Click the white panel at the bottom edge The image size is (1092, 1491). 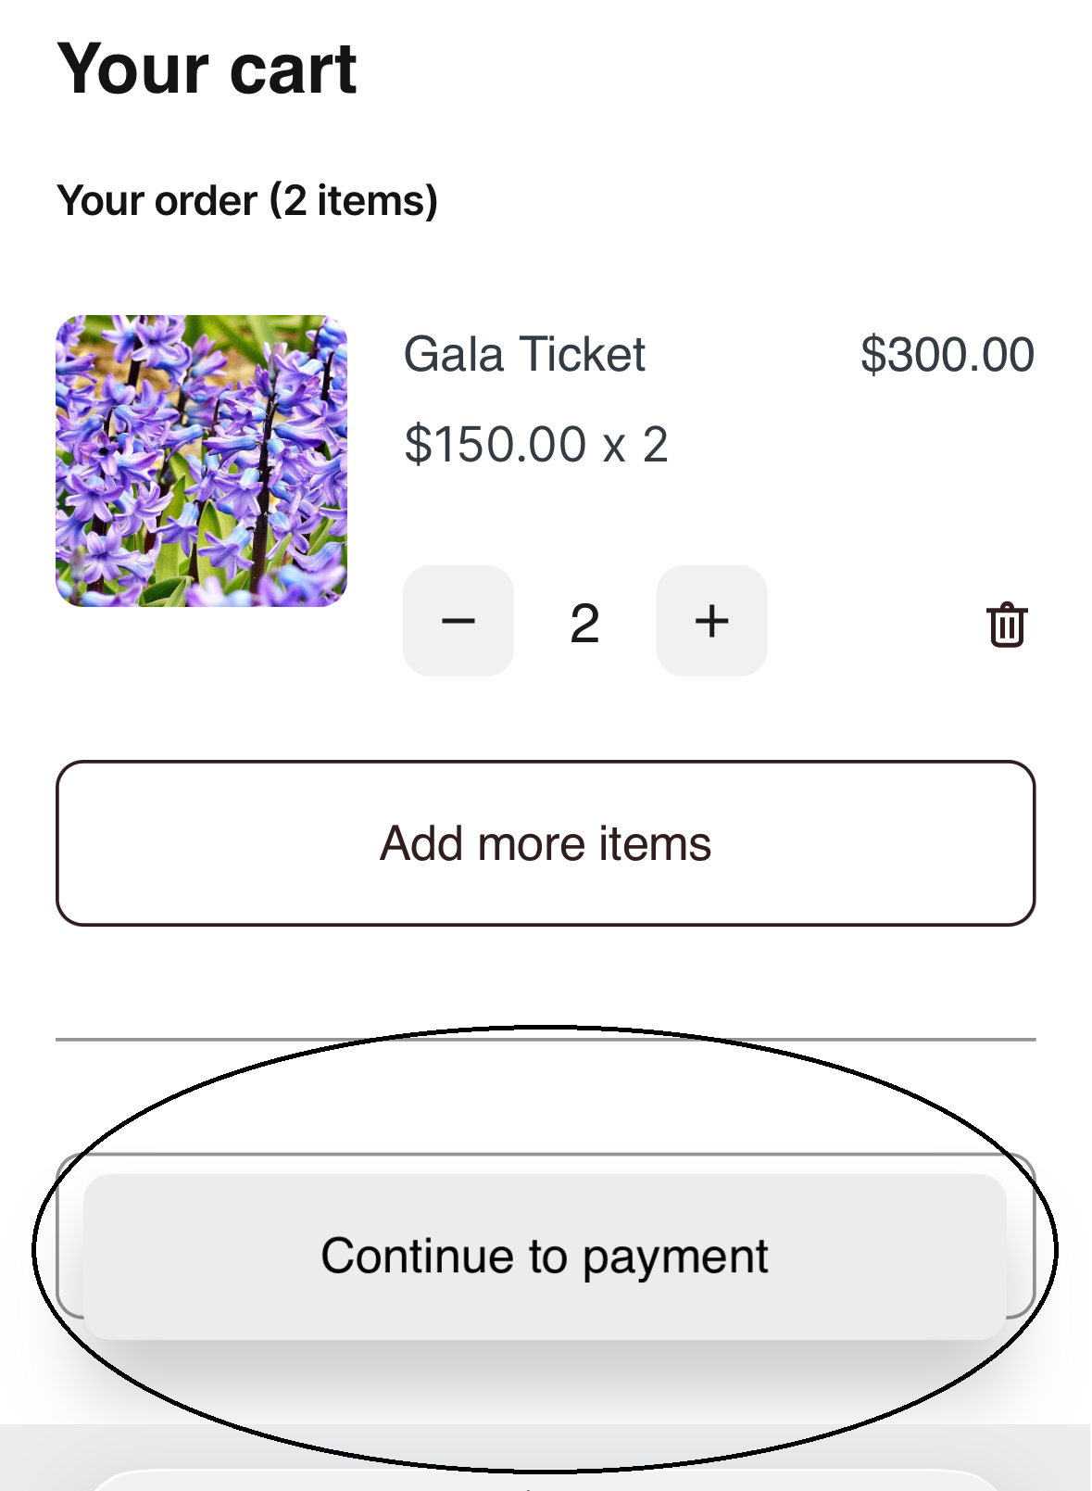coord(546,1481)
